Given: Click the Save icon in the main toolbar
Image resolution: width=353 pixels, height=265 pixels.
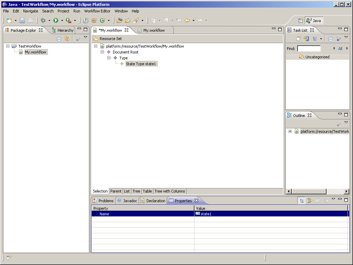Looking at the screenshot, I should click(x=22, y=21).
